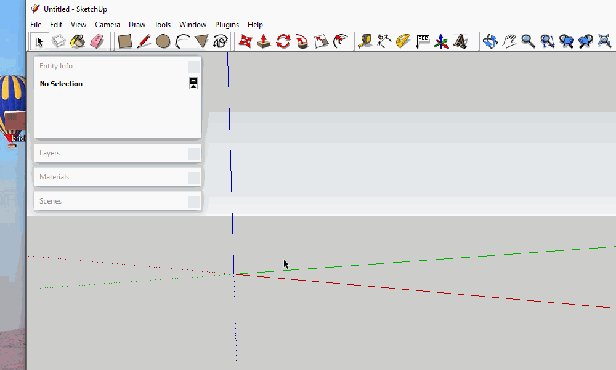
Task: Select the hand Pan tool
Action: tap(509, 41)
